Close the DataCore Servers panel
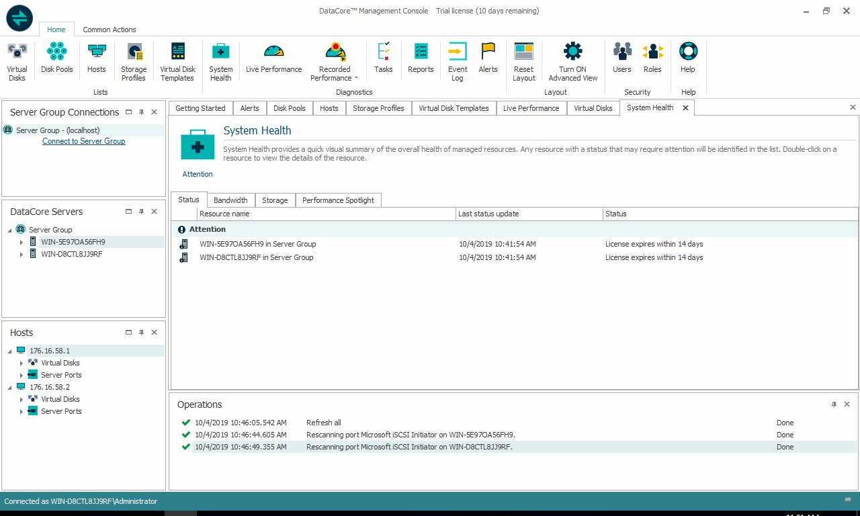The width and height of the screenshot is (860, 516). pos(155,212)
